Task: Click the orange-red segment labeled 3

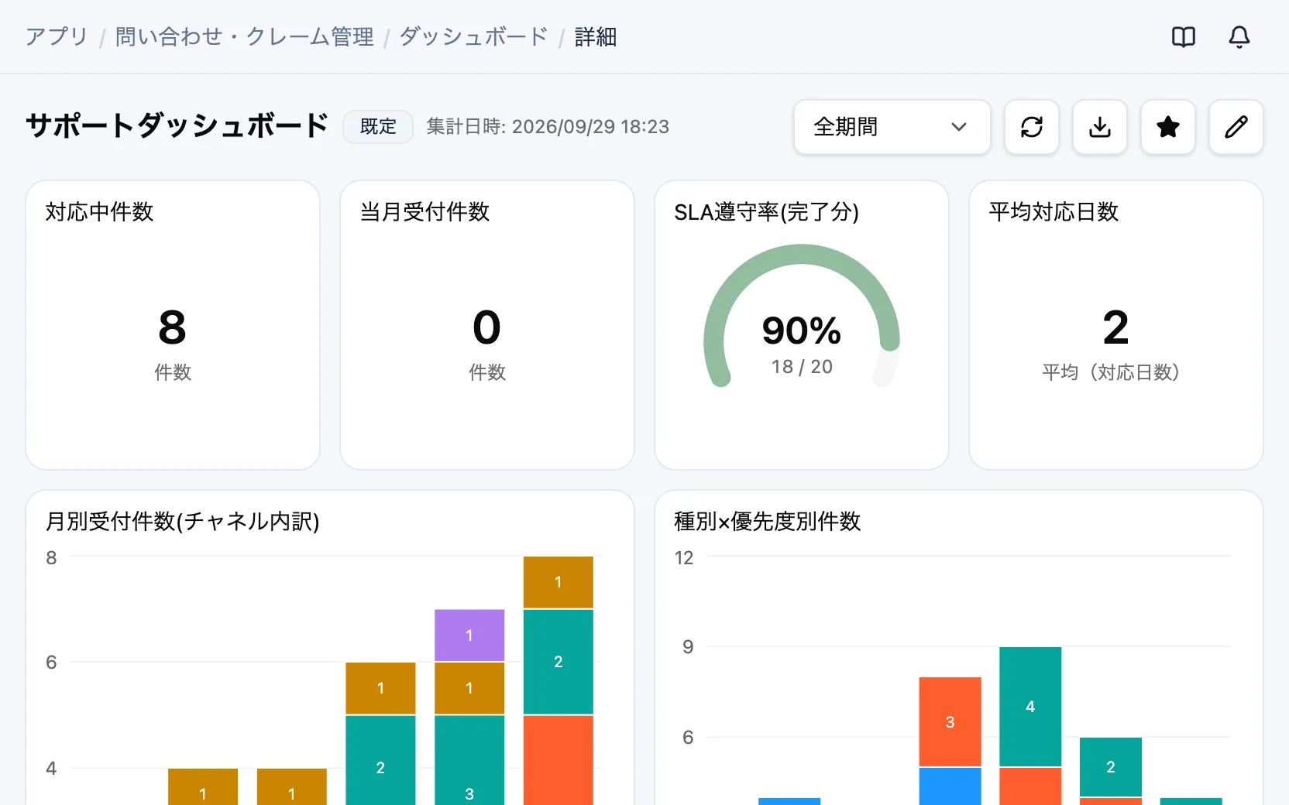Action: [x=950, y=722]
